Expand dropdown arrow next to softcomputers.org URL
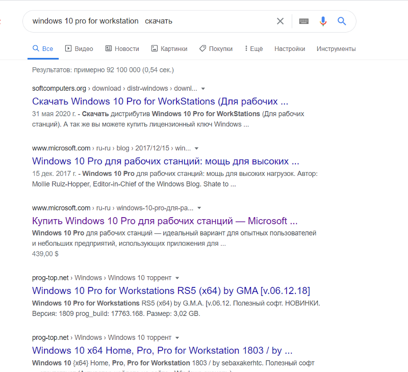Image resolution: width=408 pixels, height=372 pixels. pyautogui.click(x=203, y=89)
